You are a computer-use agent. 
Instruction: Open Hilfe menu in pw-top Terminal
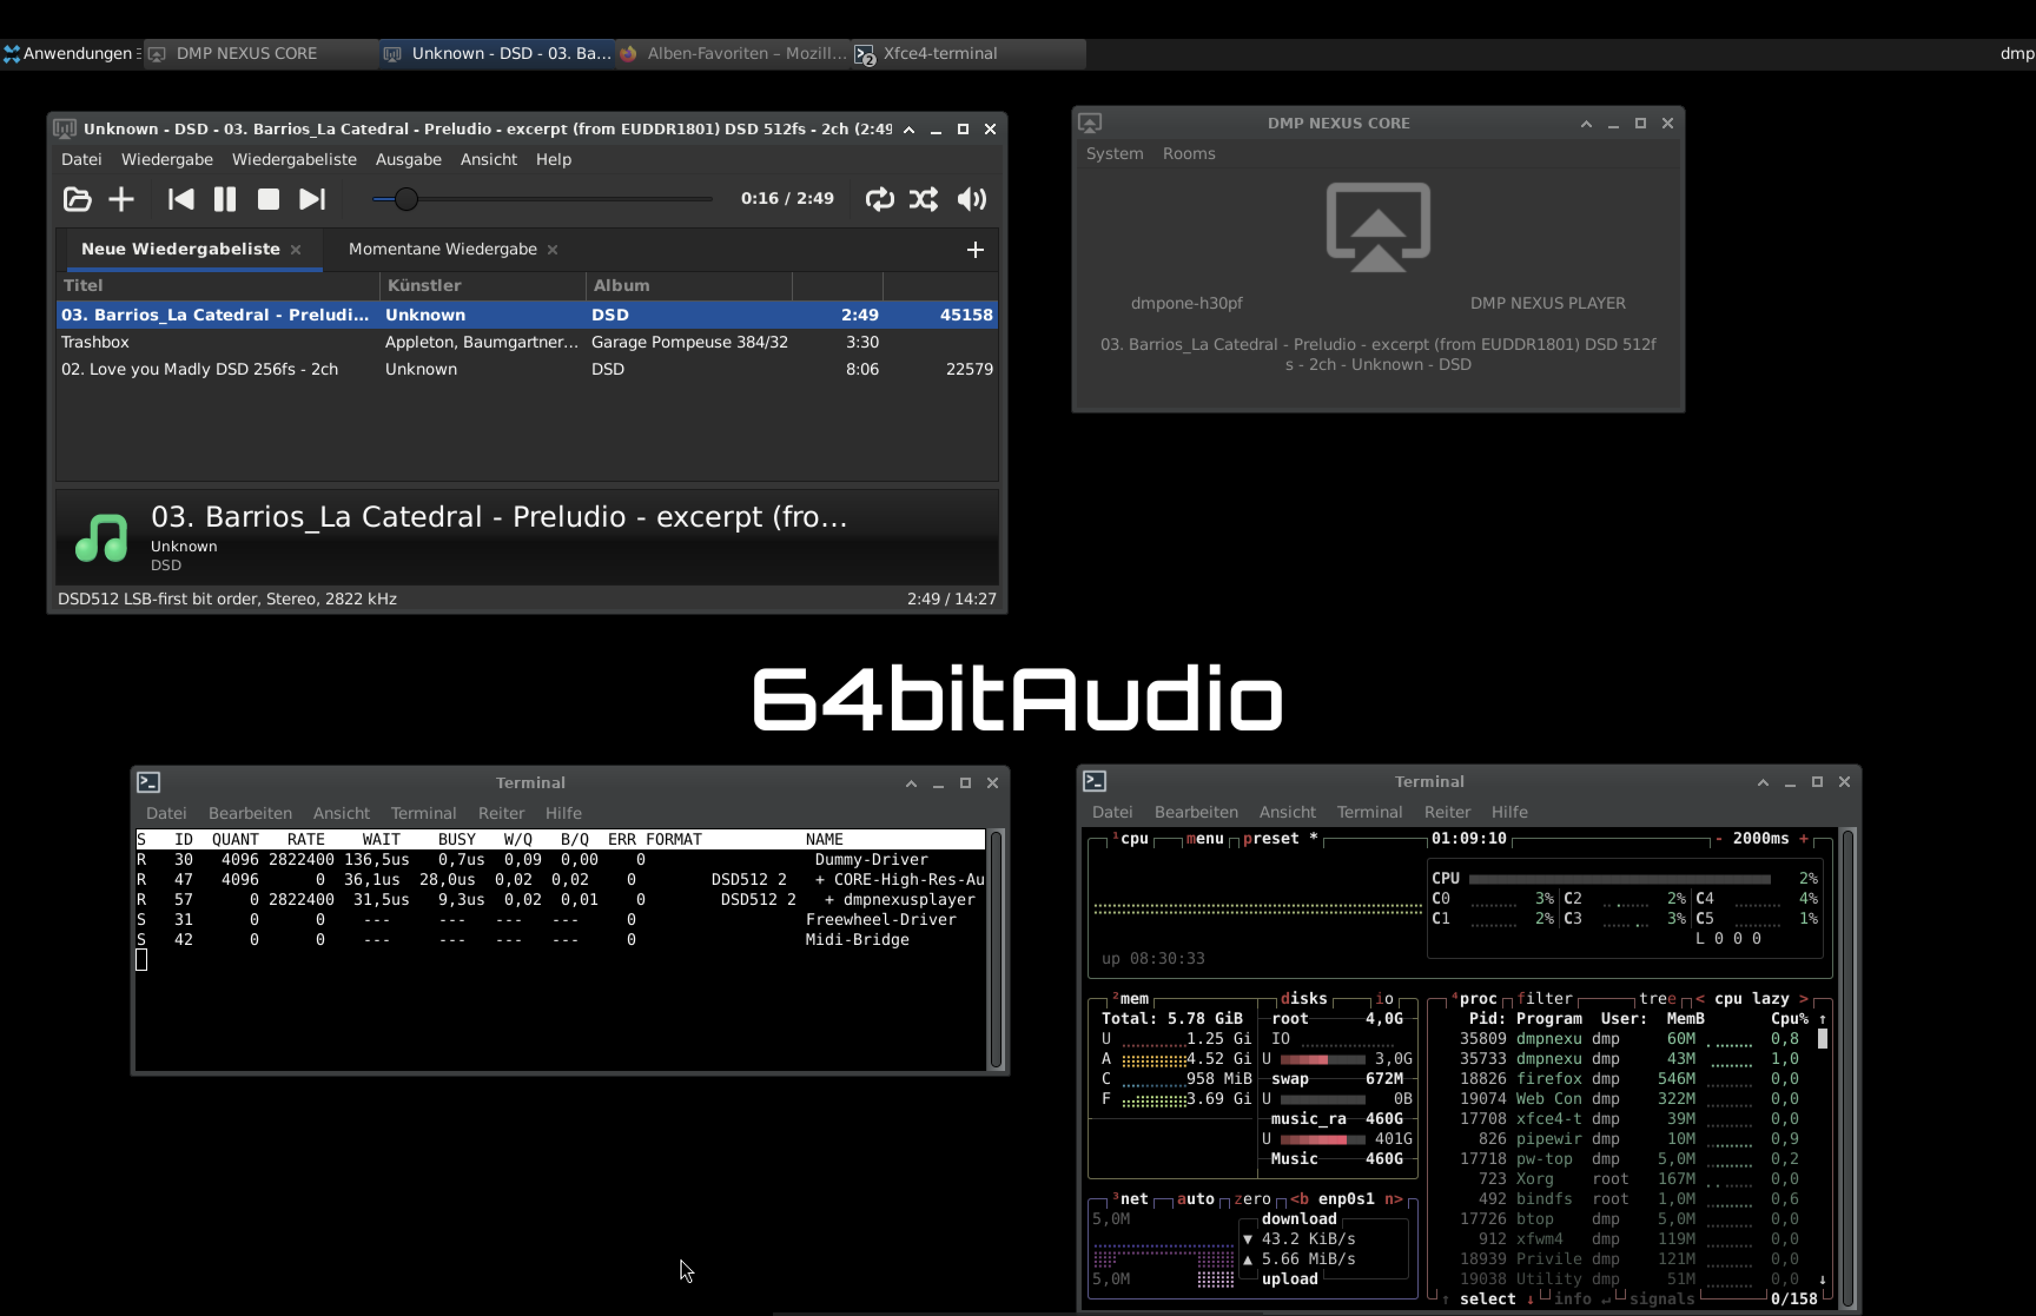click(563, 813)
